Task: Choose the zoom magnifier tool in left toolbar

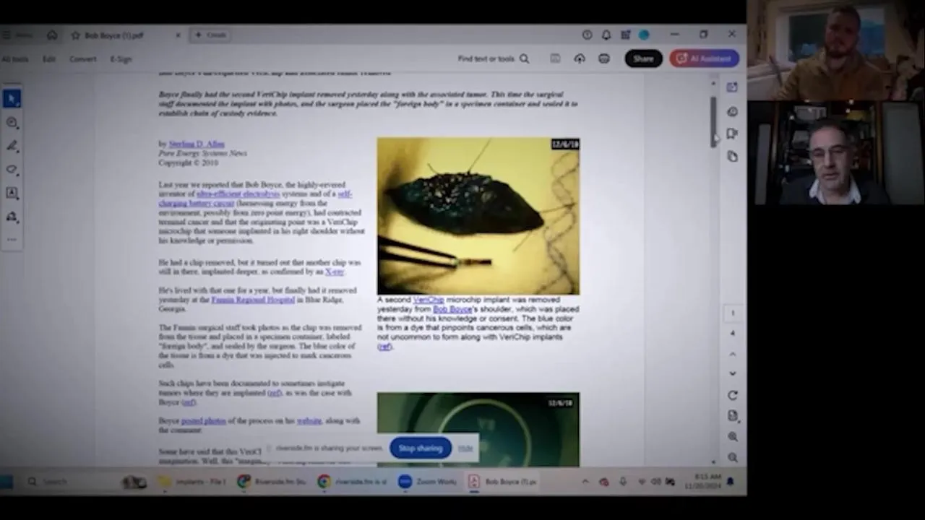Action: [x=12, y=123]
